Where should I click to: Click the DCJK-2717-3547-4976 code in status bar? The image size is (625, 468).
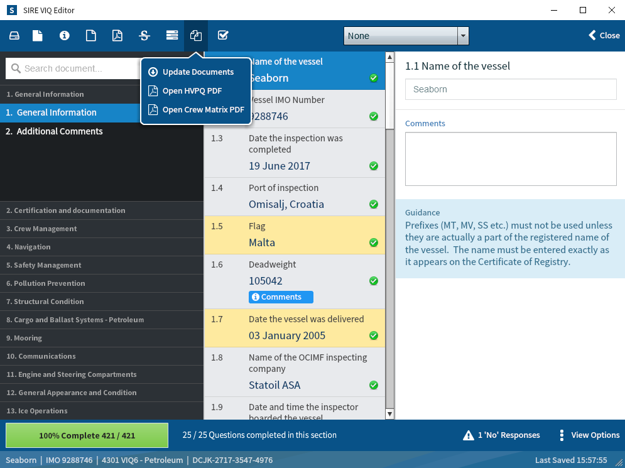(x=232, y=460)
